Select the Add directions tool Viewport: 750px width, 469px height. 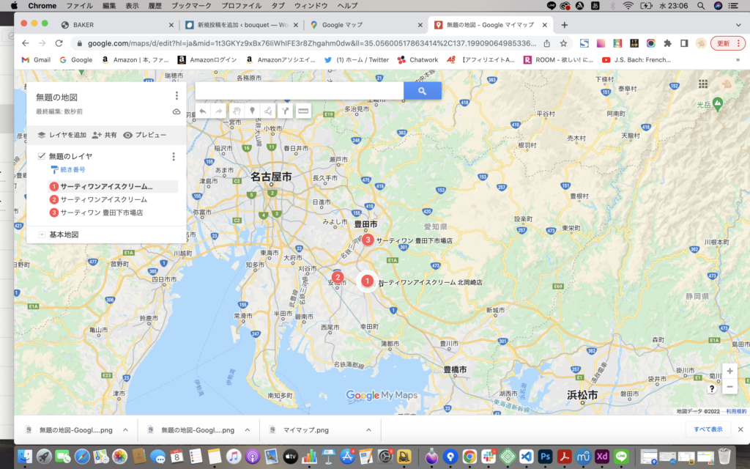point(286,111)
